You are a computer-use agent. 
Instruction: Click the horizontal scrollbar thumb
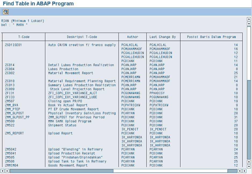(x=61, y=171)
